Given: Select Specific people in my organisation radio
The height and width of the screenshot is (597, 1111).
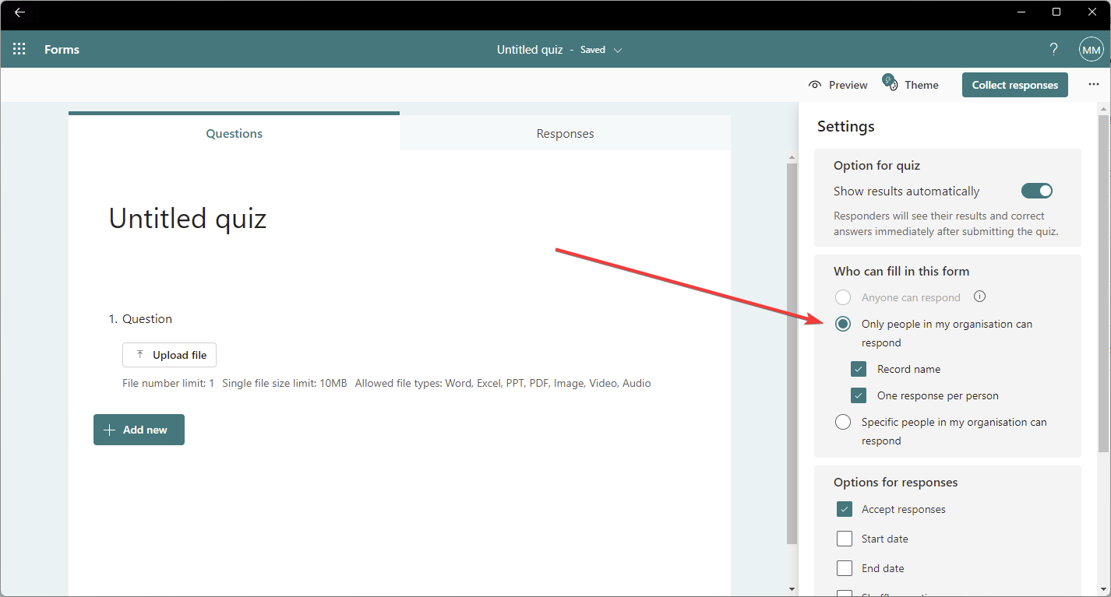Looking at the screenshot, I should [x=842, y=422].
